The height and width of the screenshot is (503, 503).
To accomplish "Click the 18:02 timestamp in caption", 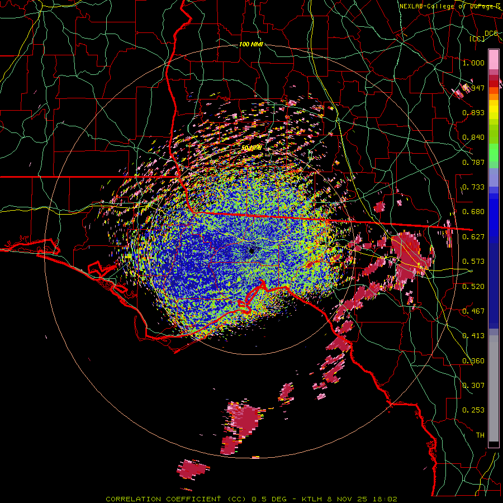I will [x=385, y=499].
